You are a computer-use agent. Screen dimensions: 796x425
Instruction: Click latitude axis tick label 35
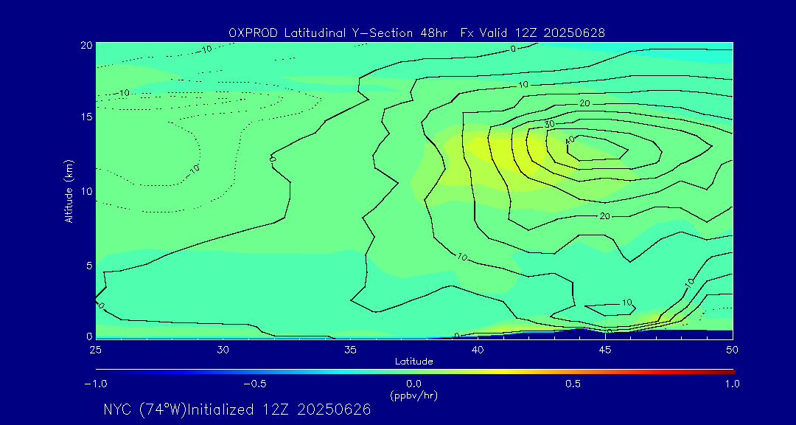(350, 350)
